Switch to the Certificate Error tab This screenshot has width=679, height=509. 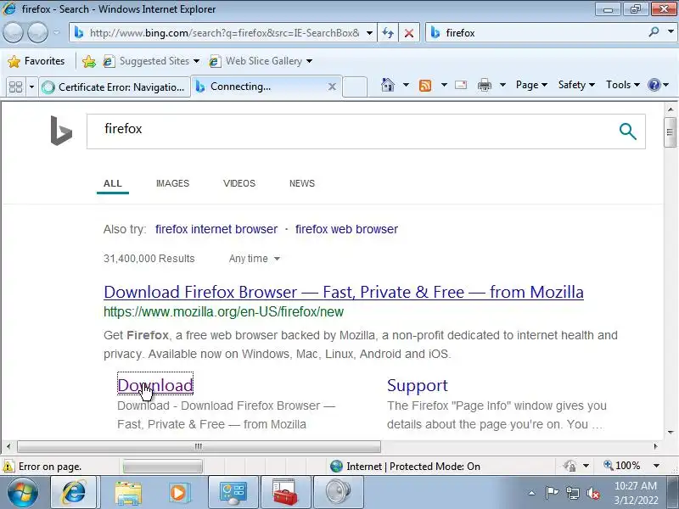(115, 87)
